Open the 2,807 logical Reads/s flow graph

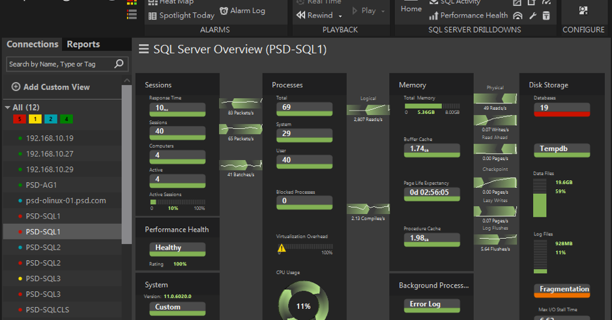pos(368,109)
